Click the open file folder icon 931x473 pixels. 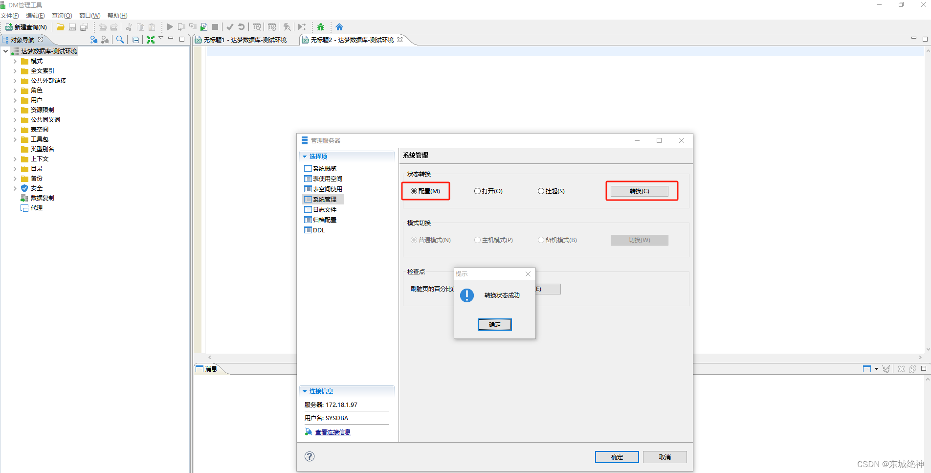point(60,27)
